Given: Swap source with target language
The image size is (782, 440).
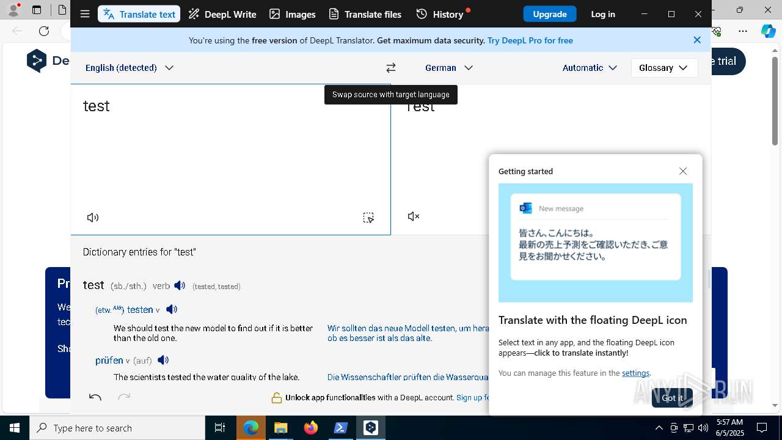Looking at the screenshot, I should (391, 68).
